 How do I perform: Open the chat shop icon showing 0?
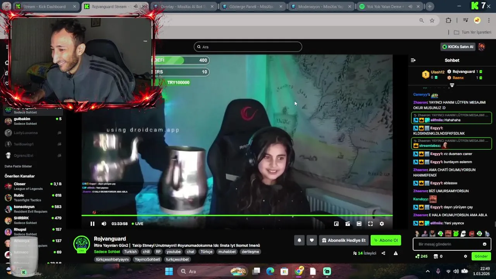[x=438, y=256]
